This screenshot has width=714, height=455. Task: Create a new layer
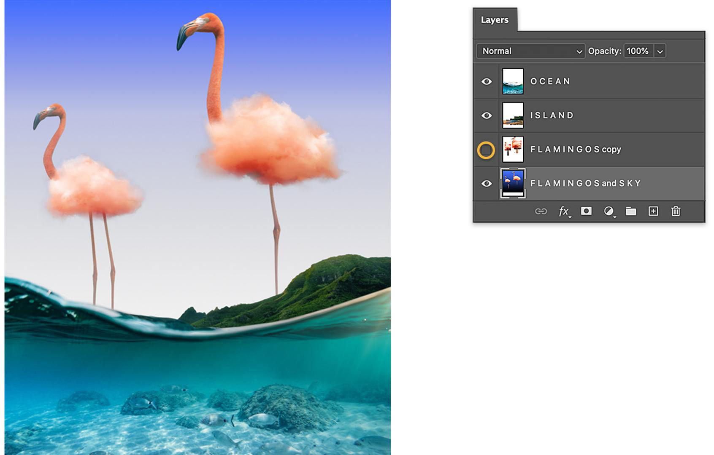[653, 211]
